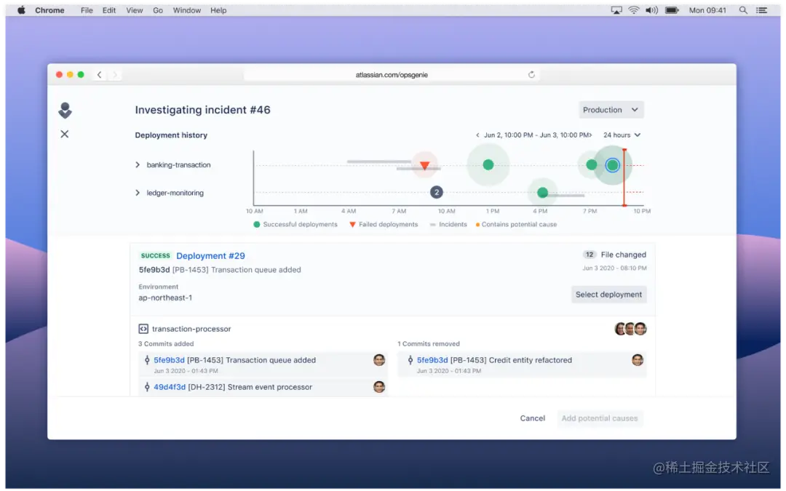Expand the banking-transaction row
This screenshot has width=786, height=491.
pyautogui.click(x=138, y=165)
